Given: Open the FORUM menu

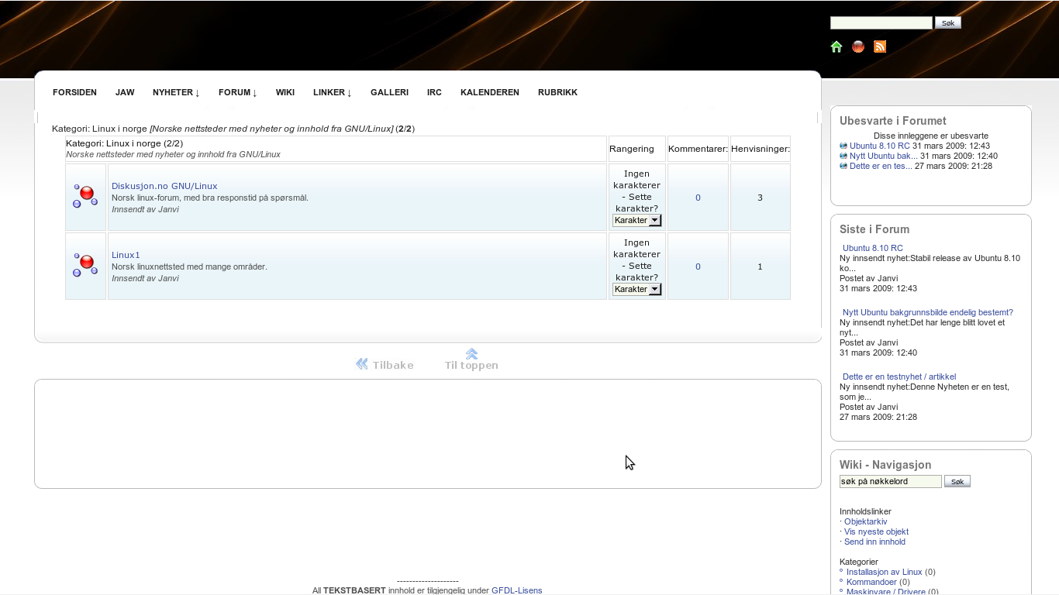Looking at the screenshot, I should click(237, 92).
